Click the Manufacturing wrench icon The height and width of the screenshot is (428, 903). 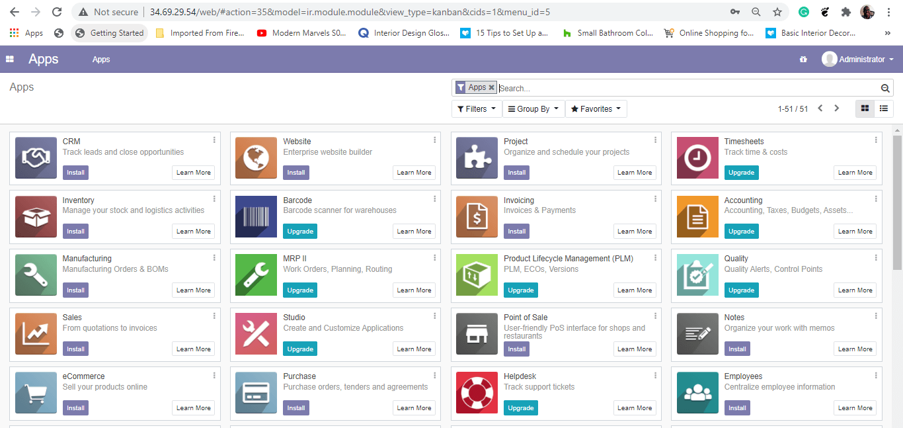coord(36,275)
